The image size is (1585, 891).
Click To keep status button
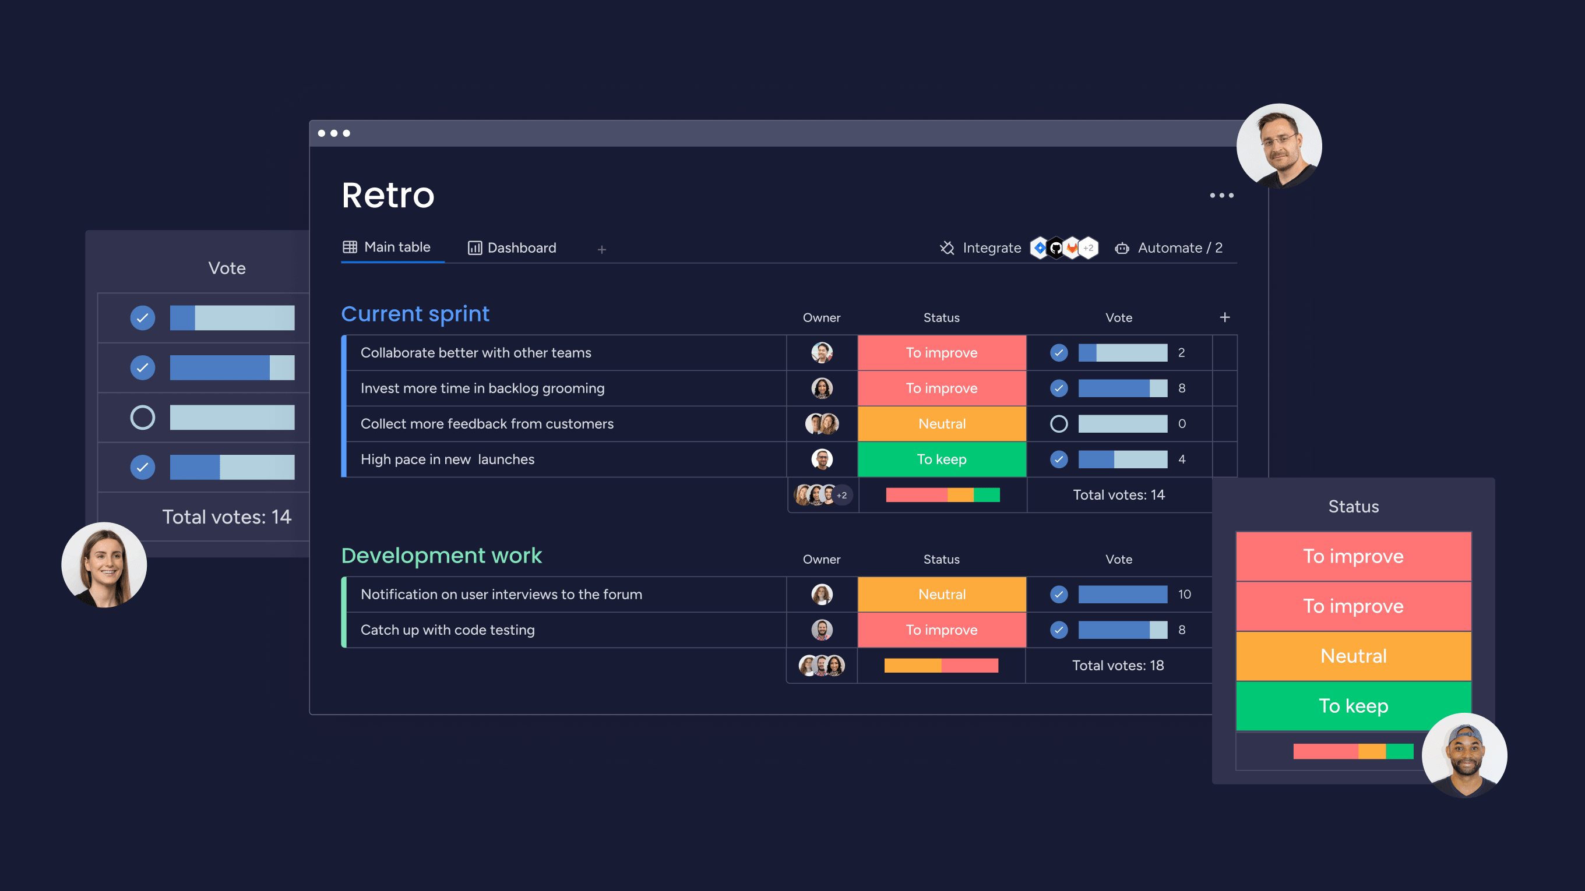pyautogui.click(x=1353, y=705)
